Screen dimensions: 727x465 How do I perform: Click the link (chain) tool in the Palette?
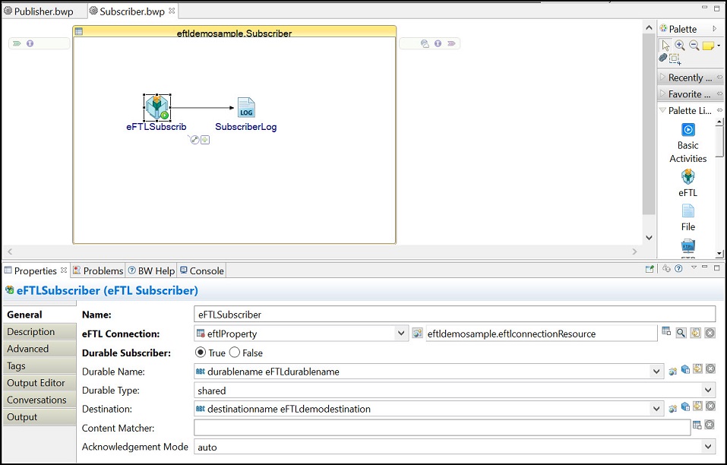[x=663, y=58]
